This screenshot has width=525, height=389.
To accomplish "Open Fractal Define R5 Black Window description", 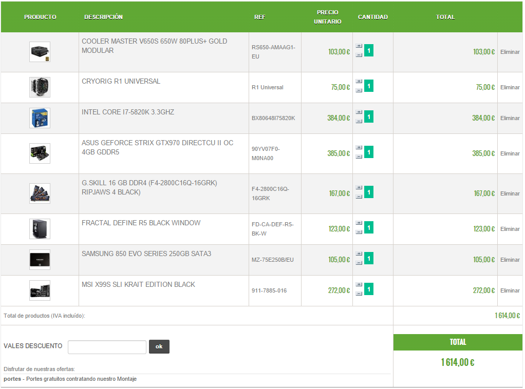I will click(x=141, y=223).
